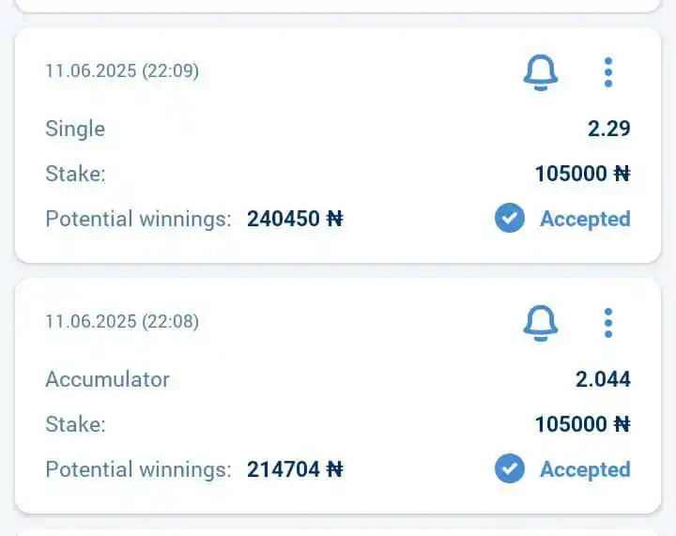The width and height of the screenshot is (676, 536).
Task: Open the three-dot menu for the Single bet
Action: pos(608,72)
